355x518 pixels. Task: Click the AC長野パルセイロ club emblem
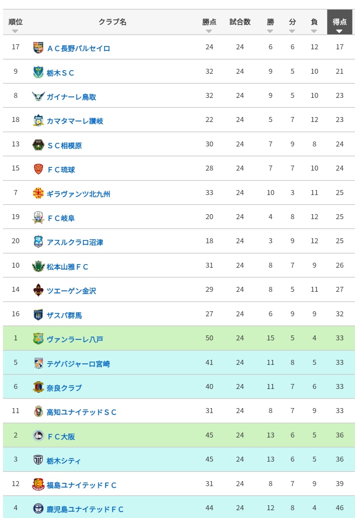(38, 48)
